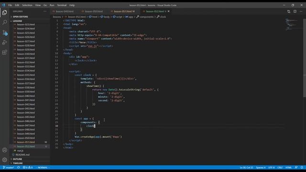Open the Run menu
Screen dimensions: 306x172
[52, 5]
